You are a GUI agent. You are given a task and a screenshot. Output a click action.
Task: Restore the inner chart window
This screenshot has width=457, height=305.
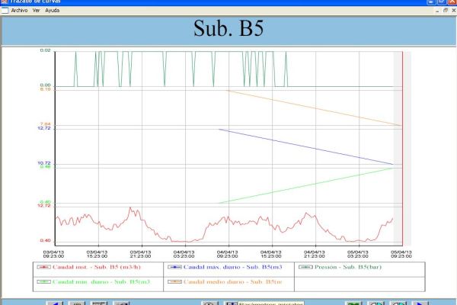click(x=446, y=10)
